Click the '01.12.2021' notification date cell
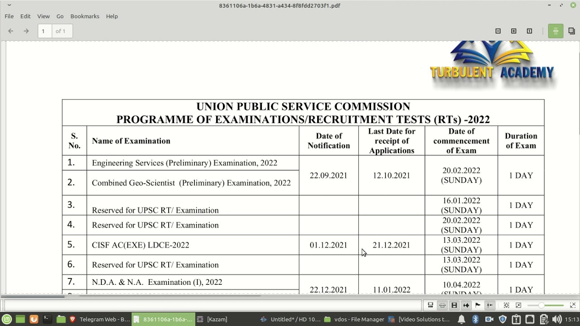The width and height of the screenshot is (580, 326). tap(329, 245)
